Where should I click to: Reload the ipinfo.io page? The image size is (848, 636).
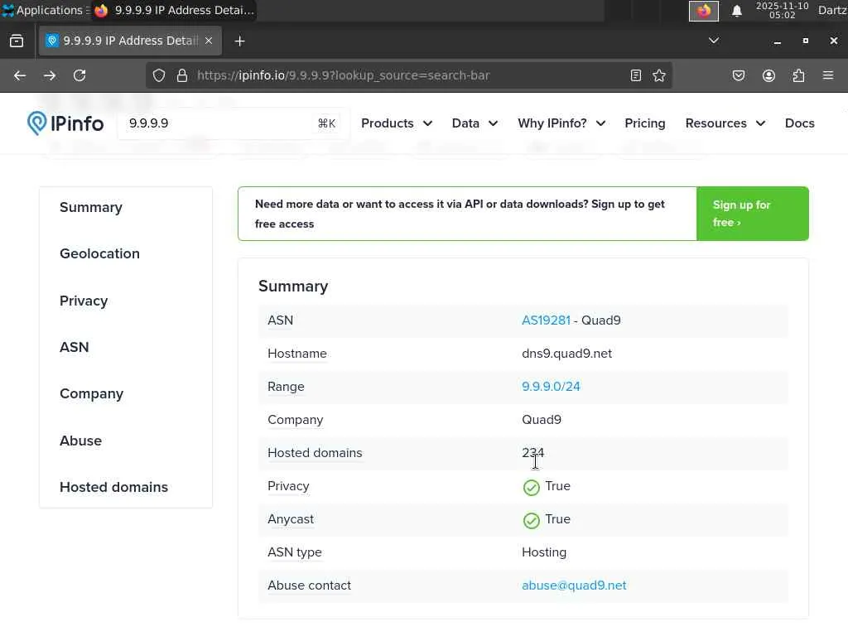(79, 75)
